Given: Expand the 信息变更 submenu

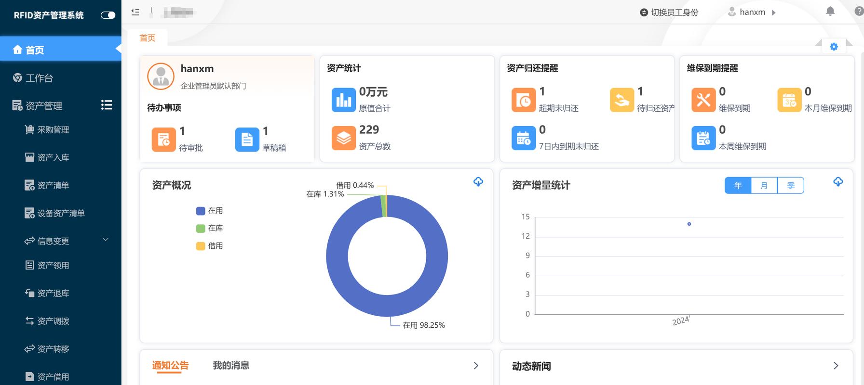Looking at the screenshot, I should tap(106, 240).
